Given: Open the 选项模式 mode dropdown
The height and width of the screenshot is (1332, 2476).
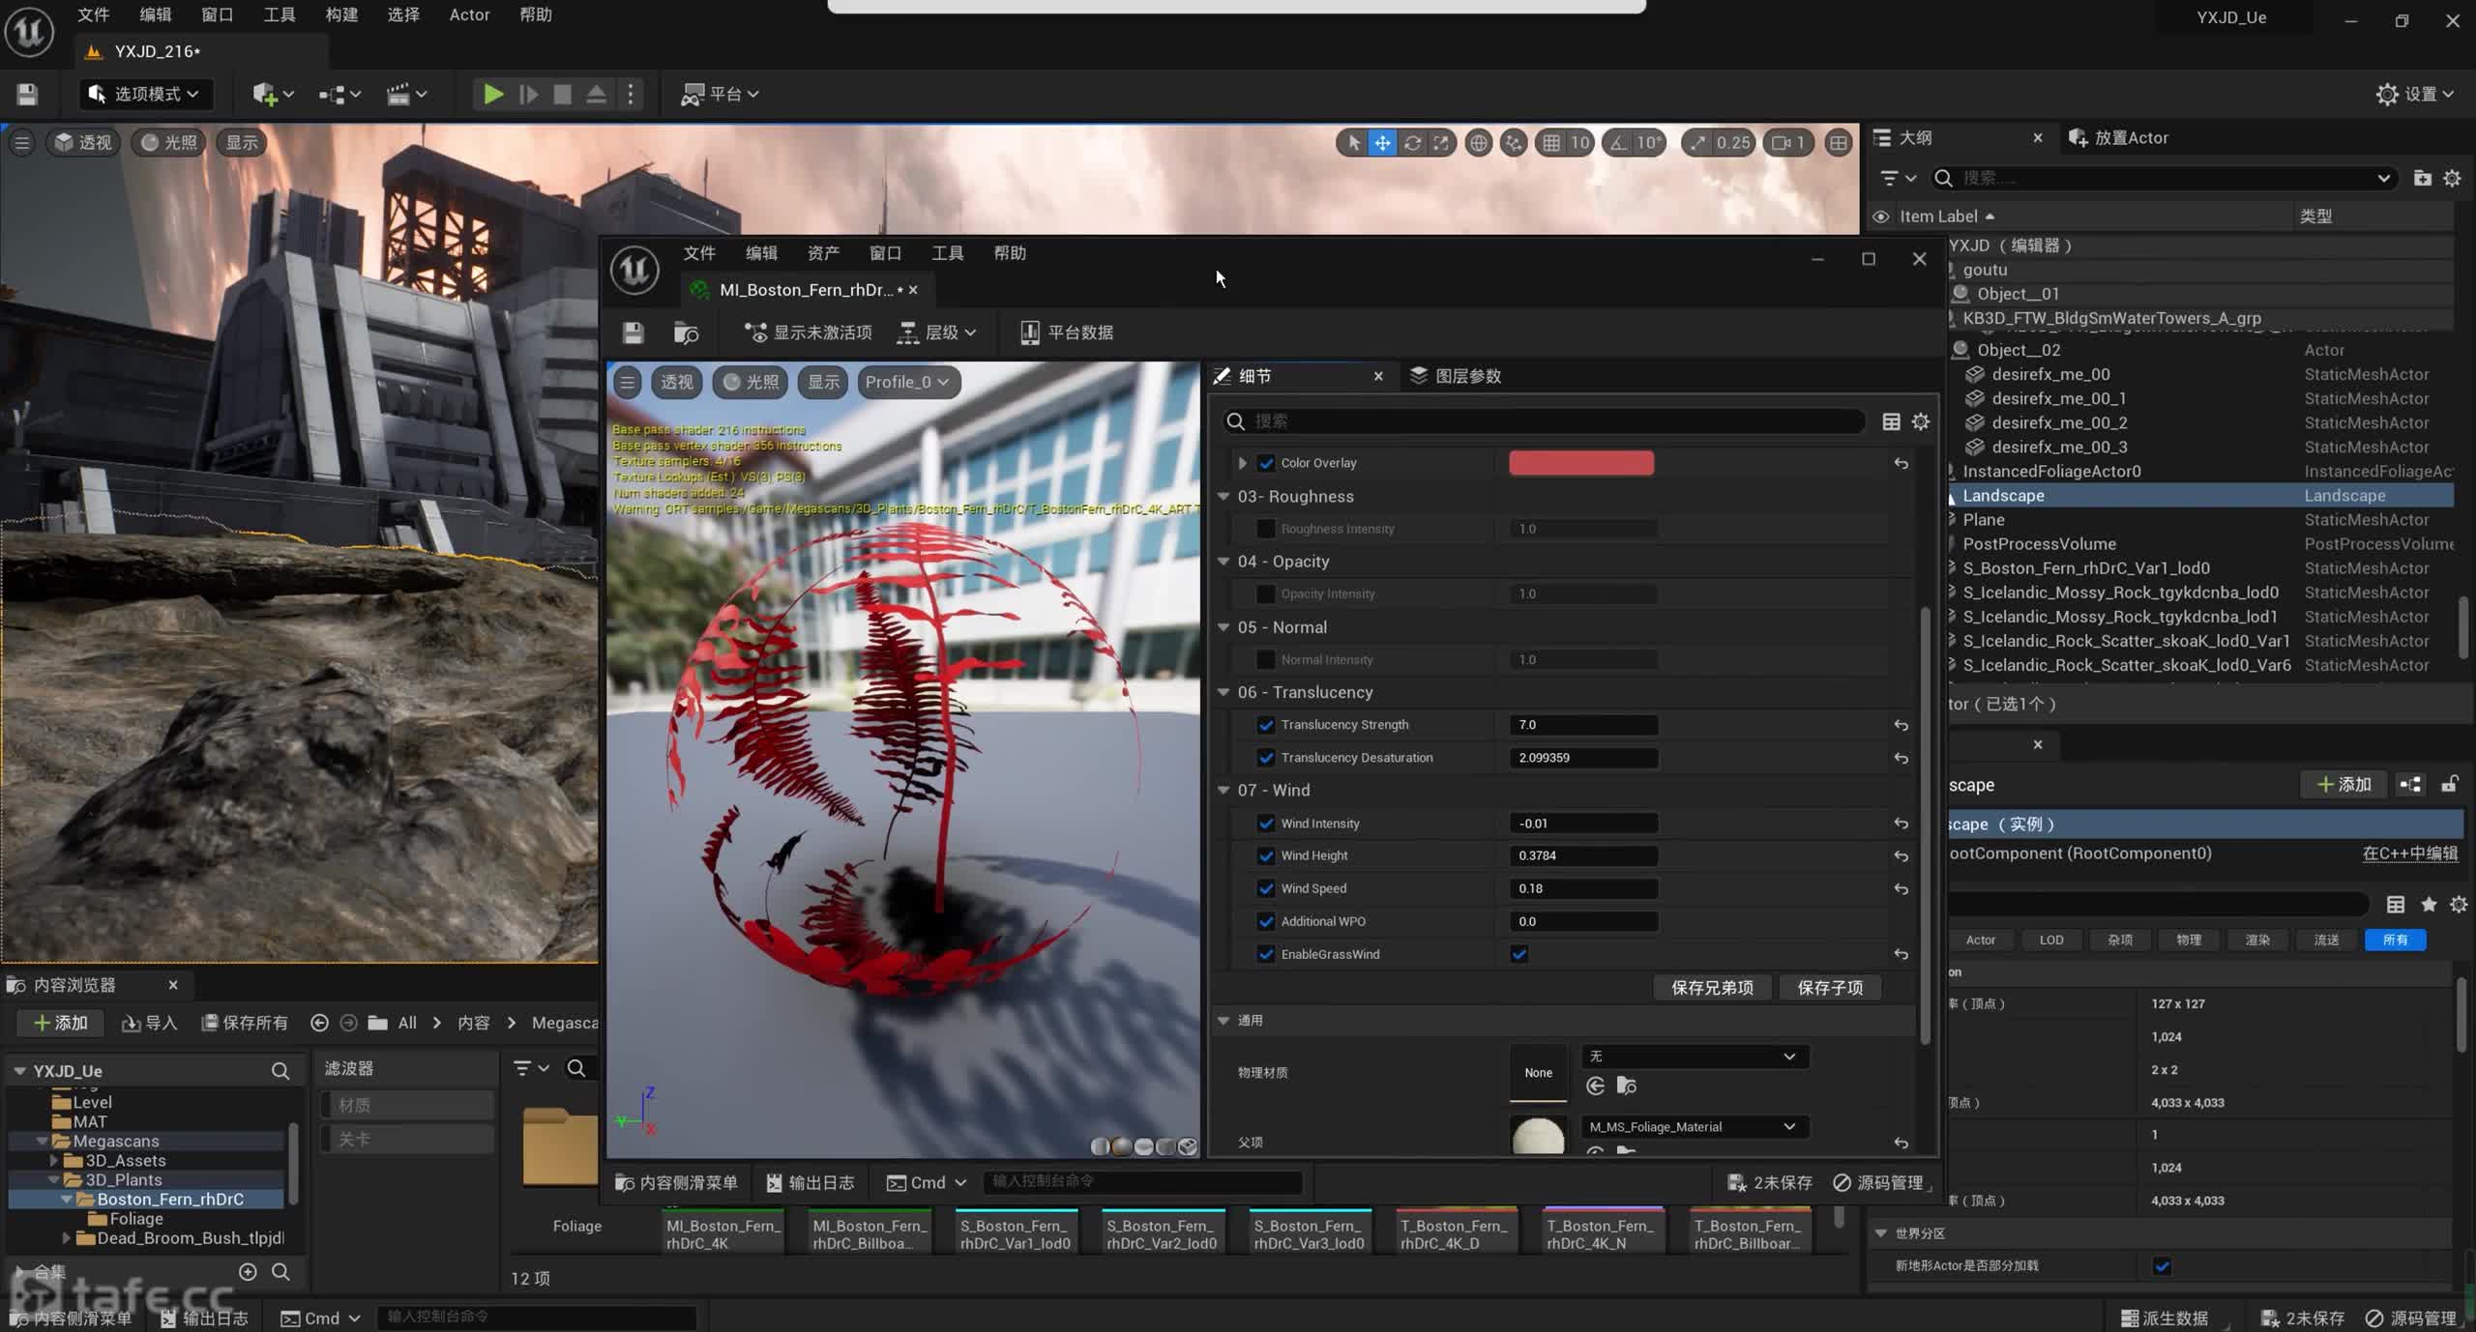Looking at the screenshot, I should pyautogui.click(x=144, y=94).
